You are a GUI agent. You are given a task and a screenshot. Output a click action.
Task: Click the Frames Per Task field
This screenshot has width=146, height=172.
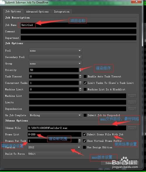53,141
